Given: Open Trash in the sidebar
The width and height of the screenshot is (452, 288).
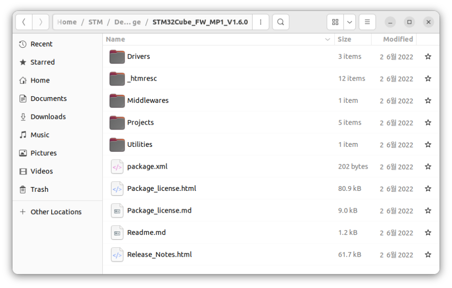Looking at the screenshot, I should click(x=57, y=189).
